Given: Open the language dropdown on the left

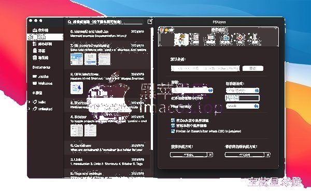Looking at the screenshot, I should point(192,91).
